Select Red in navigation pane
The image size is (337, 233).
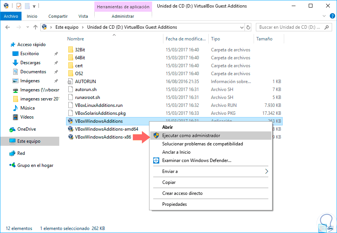pos(21,153)
